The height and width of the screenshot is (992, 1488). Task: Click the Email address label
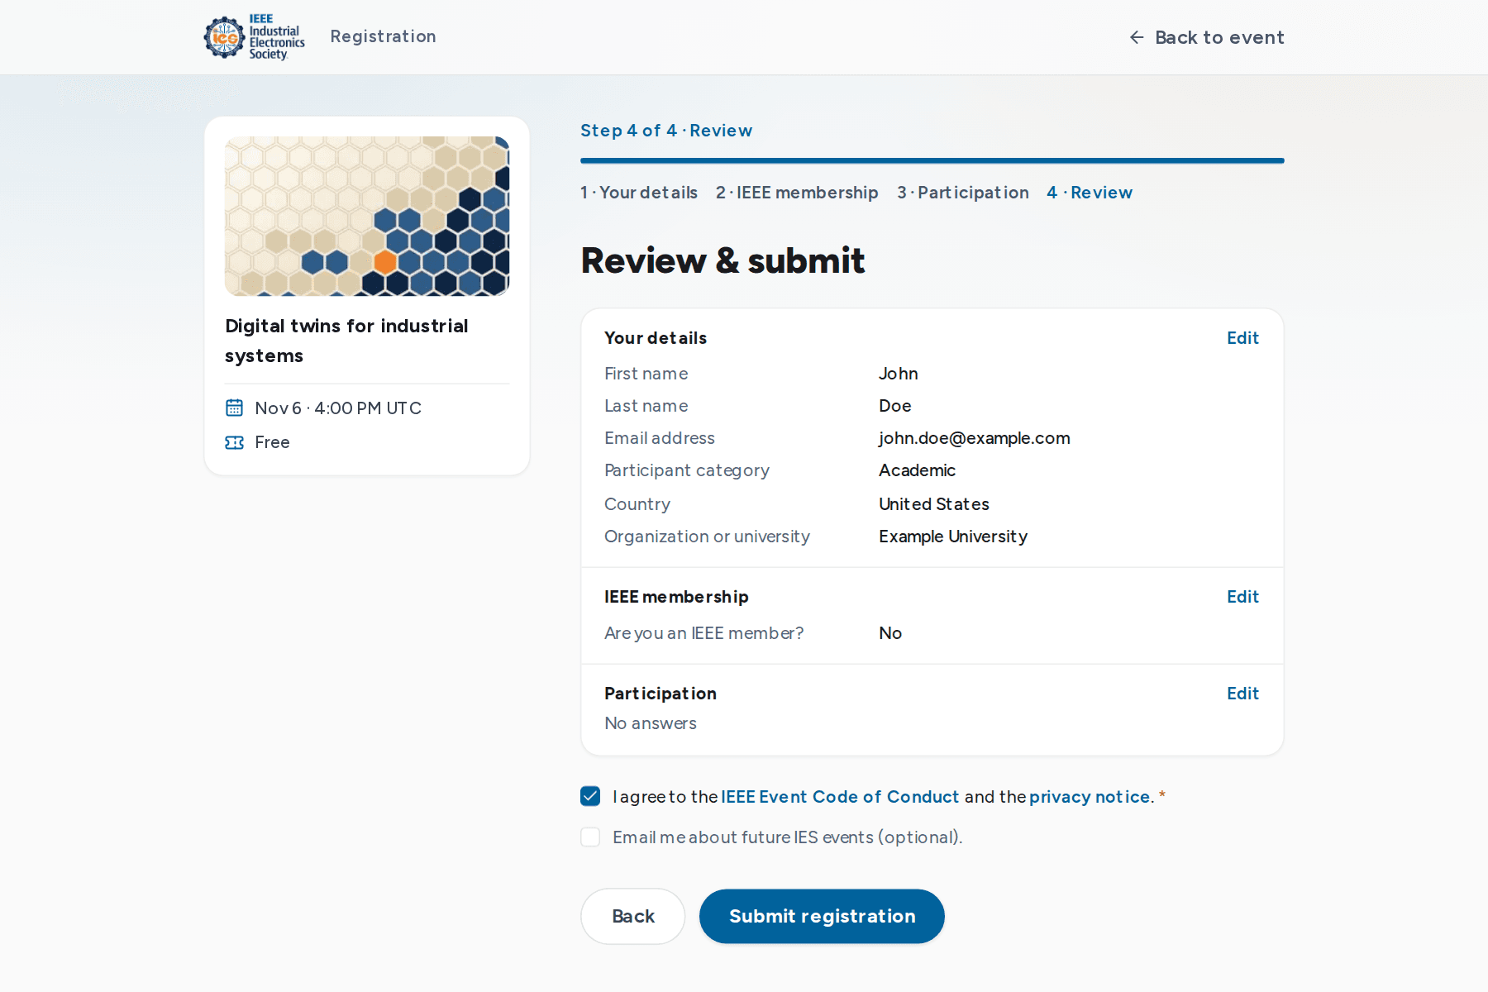pos(660,438)
